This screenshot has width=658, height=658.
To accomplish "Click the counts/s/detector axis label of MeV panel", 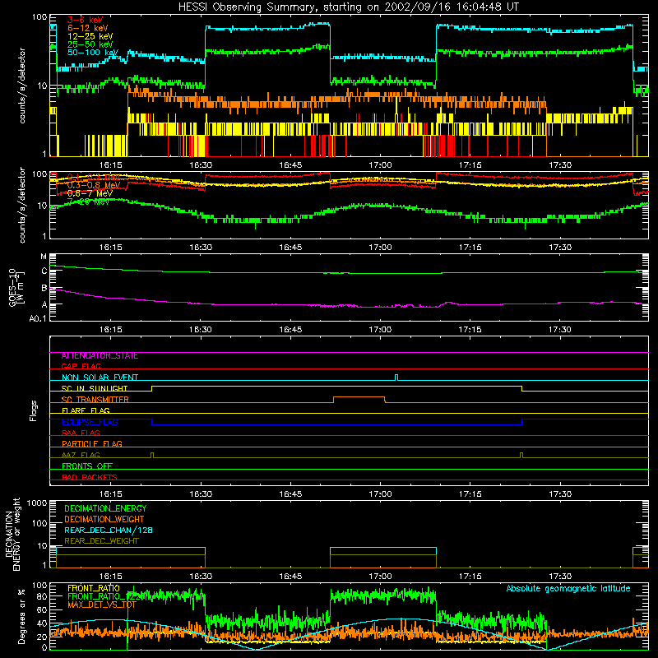I will pyautogui.click(x=22, y=205).
